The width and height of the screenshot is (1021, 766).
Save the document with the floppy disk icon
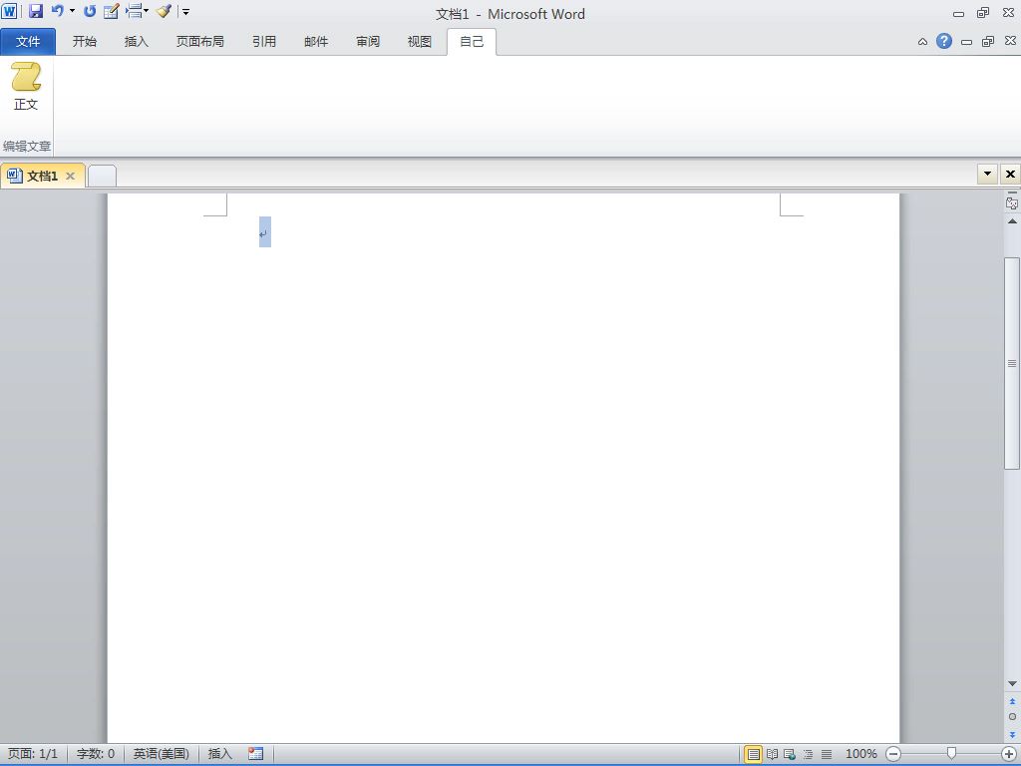pos(36,11)
